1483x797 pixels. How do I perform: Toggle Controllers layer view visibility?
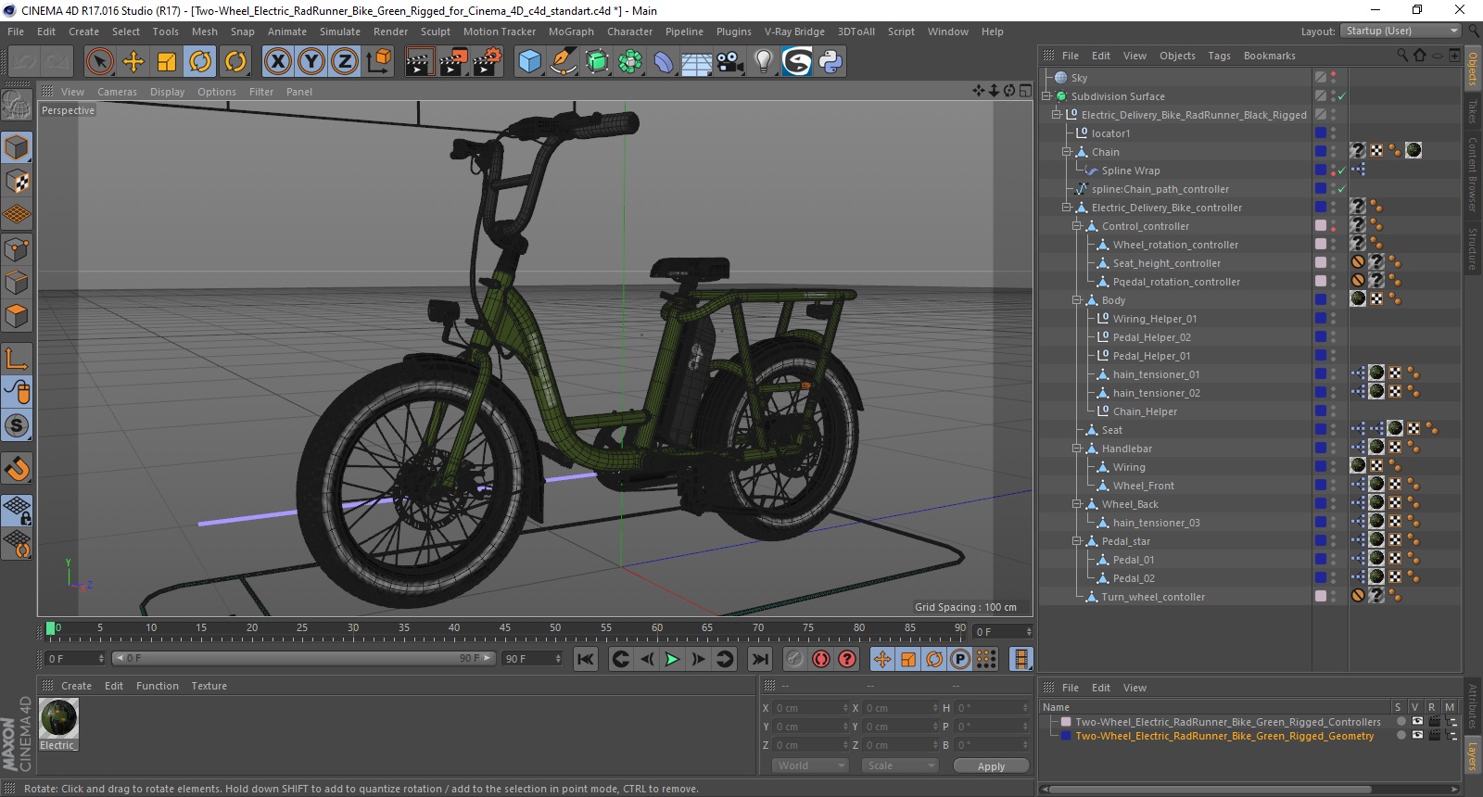coord(1417,721)
